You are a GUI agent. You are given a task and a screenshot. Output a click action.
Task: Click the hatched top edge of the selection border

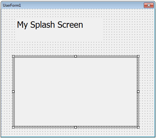point(44,56)
